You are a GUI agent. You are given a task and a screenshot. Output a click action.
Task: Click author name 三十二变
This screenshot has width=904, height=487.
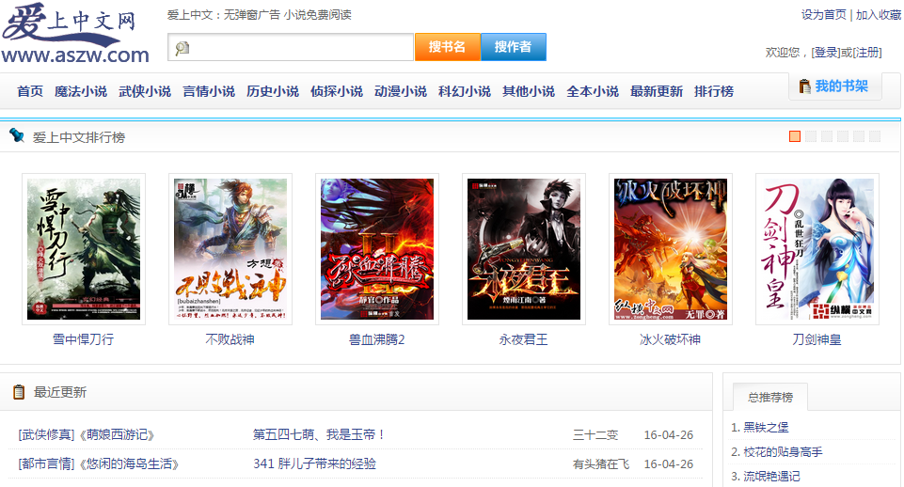pyautogui.click(x=595, y=435)
